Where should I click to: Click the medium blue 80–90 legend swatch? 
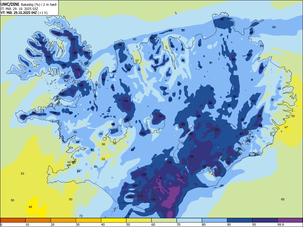[214, 220]
